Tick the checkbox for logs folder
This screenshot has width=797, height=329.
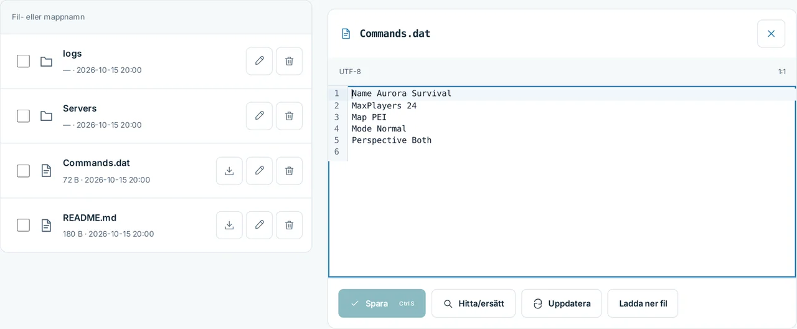click(23, 61)
